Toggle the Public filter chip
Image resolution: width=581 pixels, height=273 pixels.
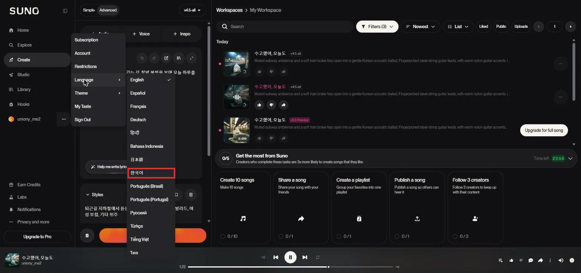(501, 27)
